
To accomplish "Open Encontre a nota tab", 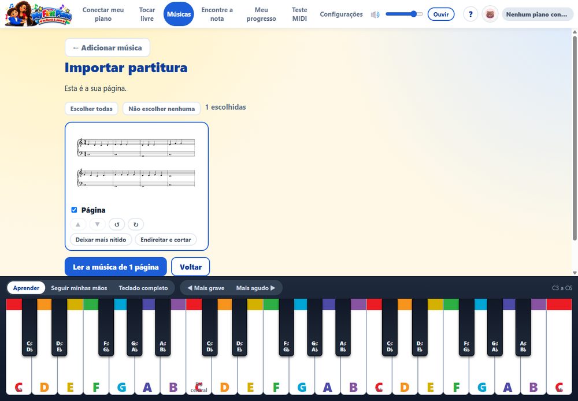I will (217, 14).
